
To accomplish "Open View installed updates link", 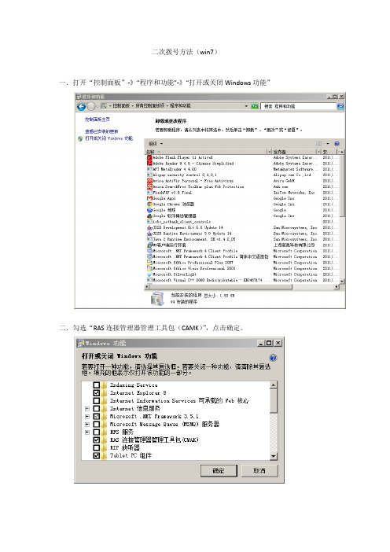I will 101,131.
